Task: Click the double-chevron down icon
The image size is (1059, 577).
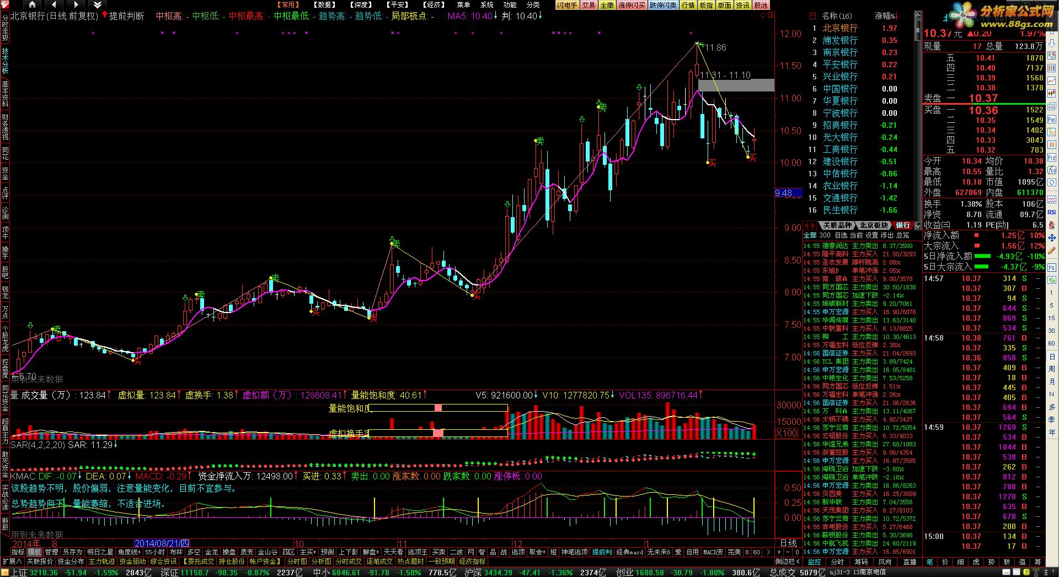Action: click(98, 4)
